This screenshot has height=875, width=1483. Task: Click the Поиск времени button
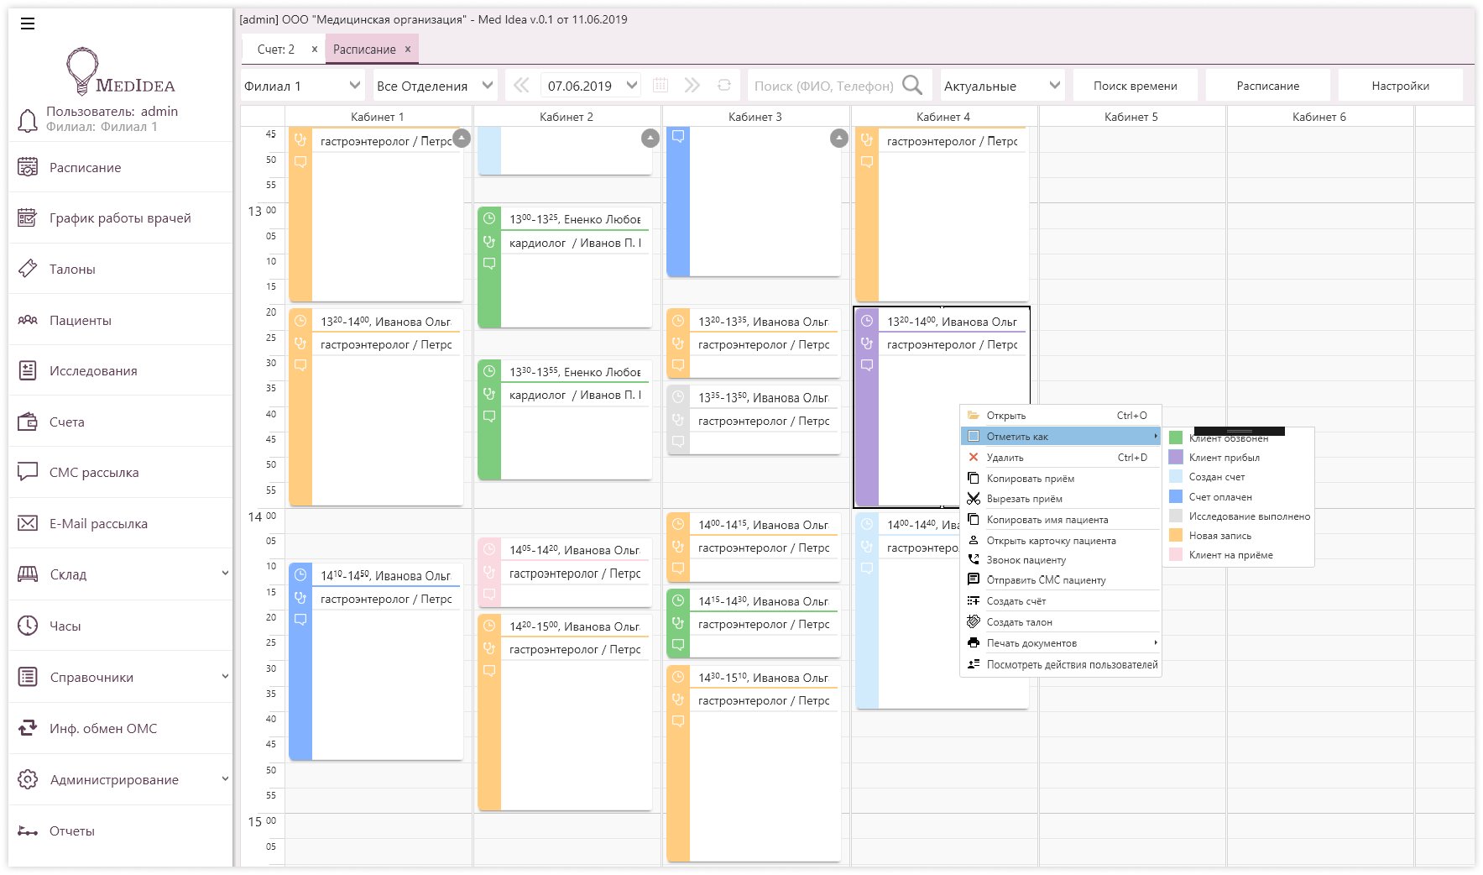click(1135, 86)
